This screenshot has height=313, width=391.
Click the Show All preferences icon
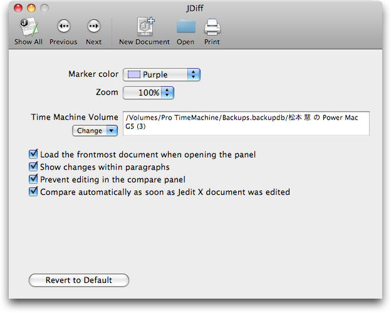pyautogui.click(x=29, y=27)
